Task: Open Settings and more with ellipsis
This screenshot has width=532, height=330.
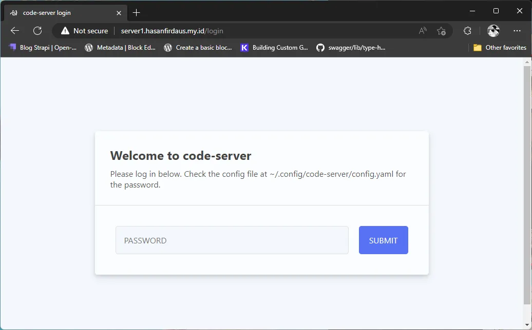Action: click(x=517, y=31)
